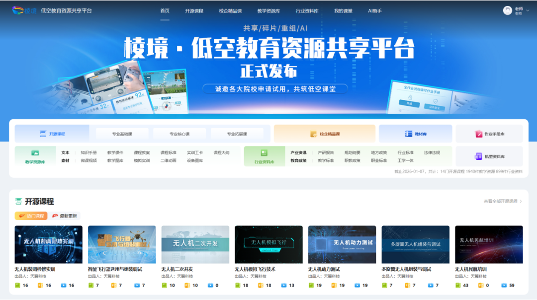The image size is (537, 300).
Task: Open the 产研报告 link
Action: (x=326, y=153)
